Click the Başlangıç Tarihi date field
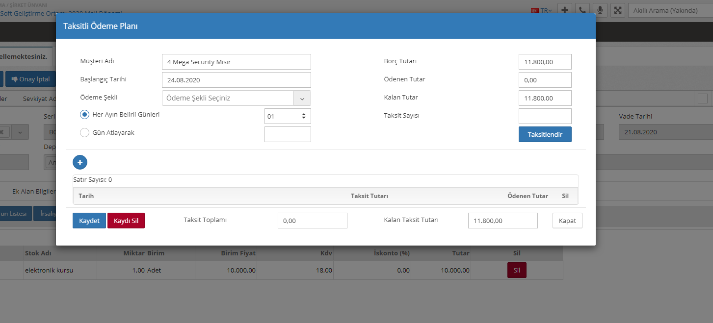The height and width of the screenshot is (323, 713). coord(236,80)
